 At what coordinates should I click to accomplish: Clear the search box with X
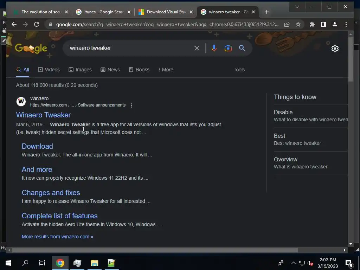coord(197,48)
